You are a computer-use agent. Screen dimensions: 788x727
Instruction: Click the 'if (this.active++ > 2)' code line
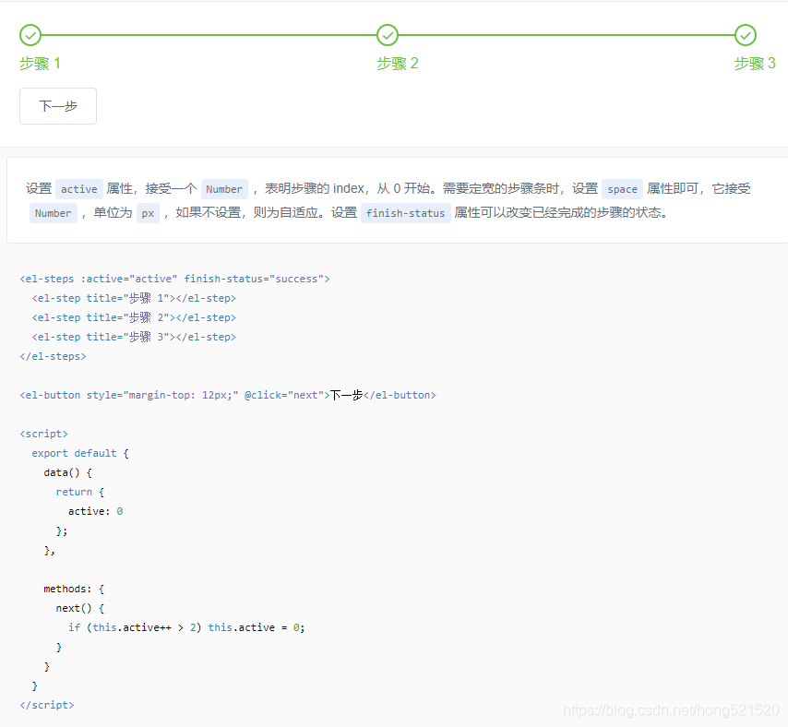pyautogui.click(x=186, y=627)
